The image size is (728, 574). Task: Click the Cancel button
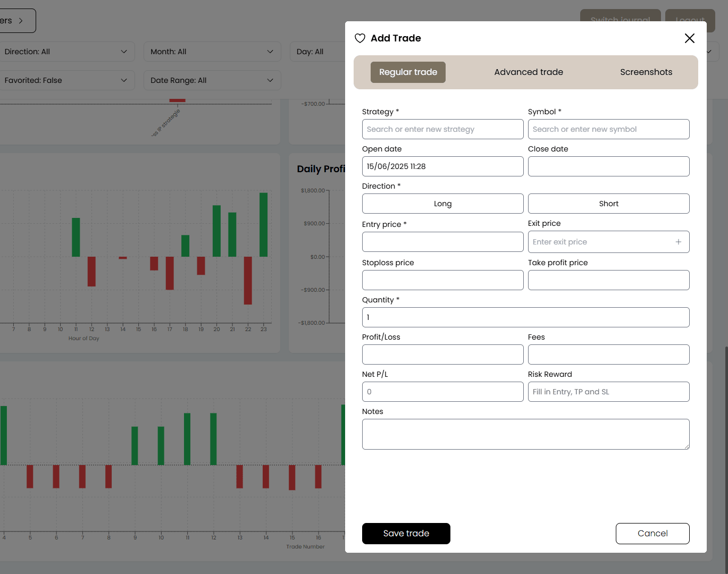pos(652,533)
